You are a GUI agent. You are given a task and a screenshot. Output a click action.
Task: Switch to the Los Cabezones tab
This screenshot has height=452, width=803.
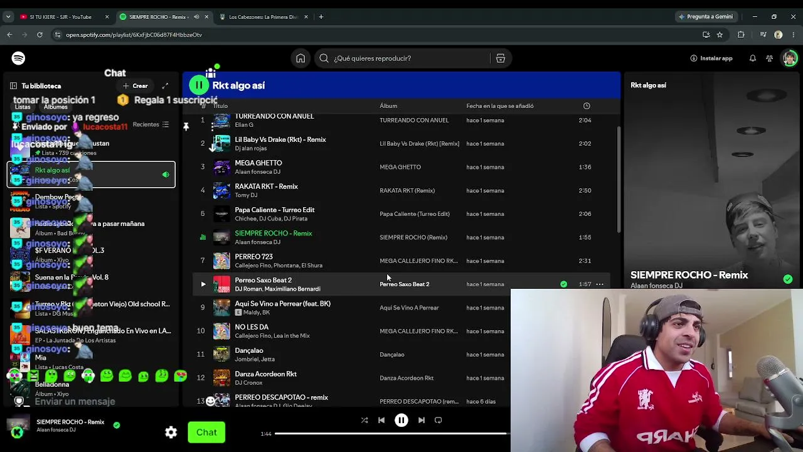click(x=263, y=17)
